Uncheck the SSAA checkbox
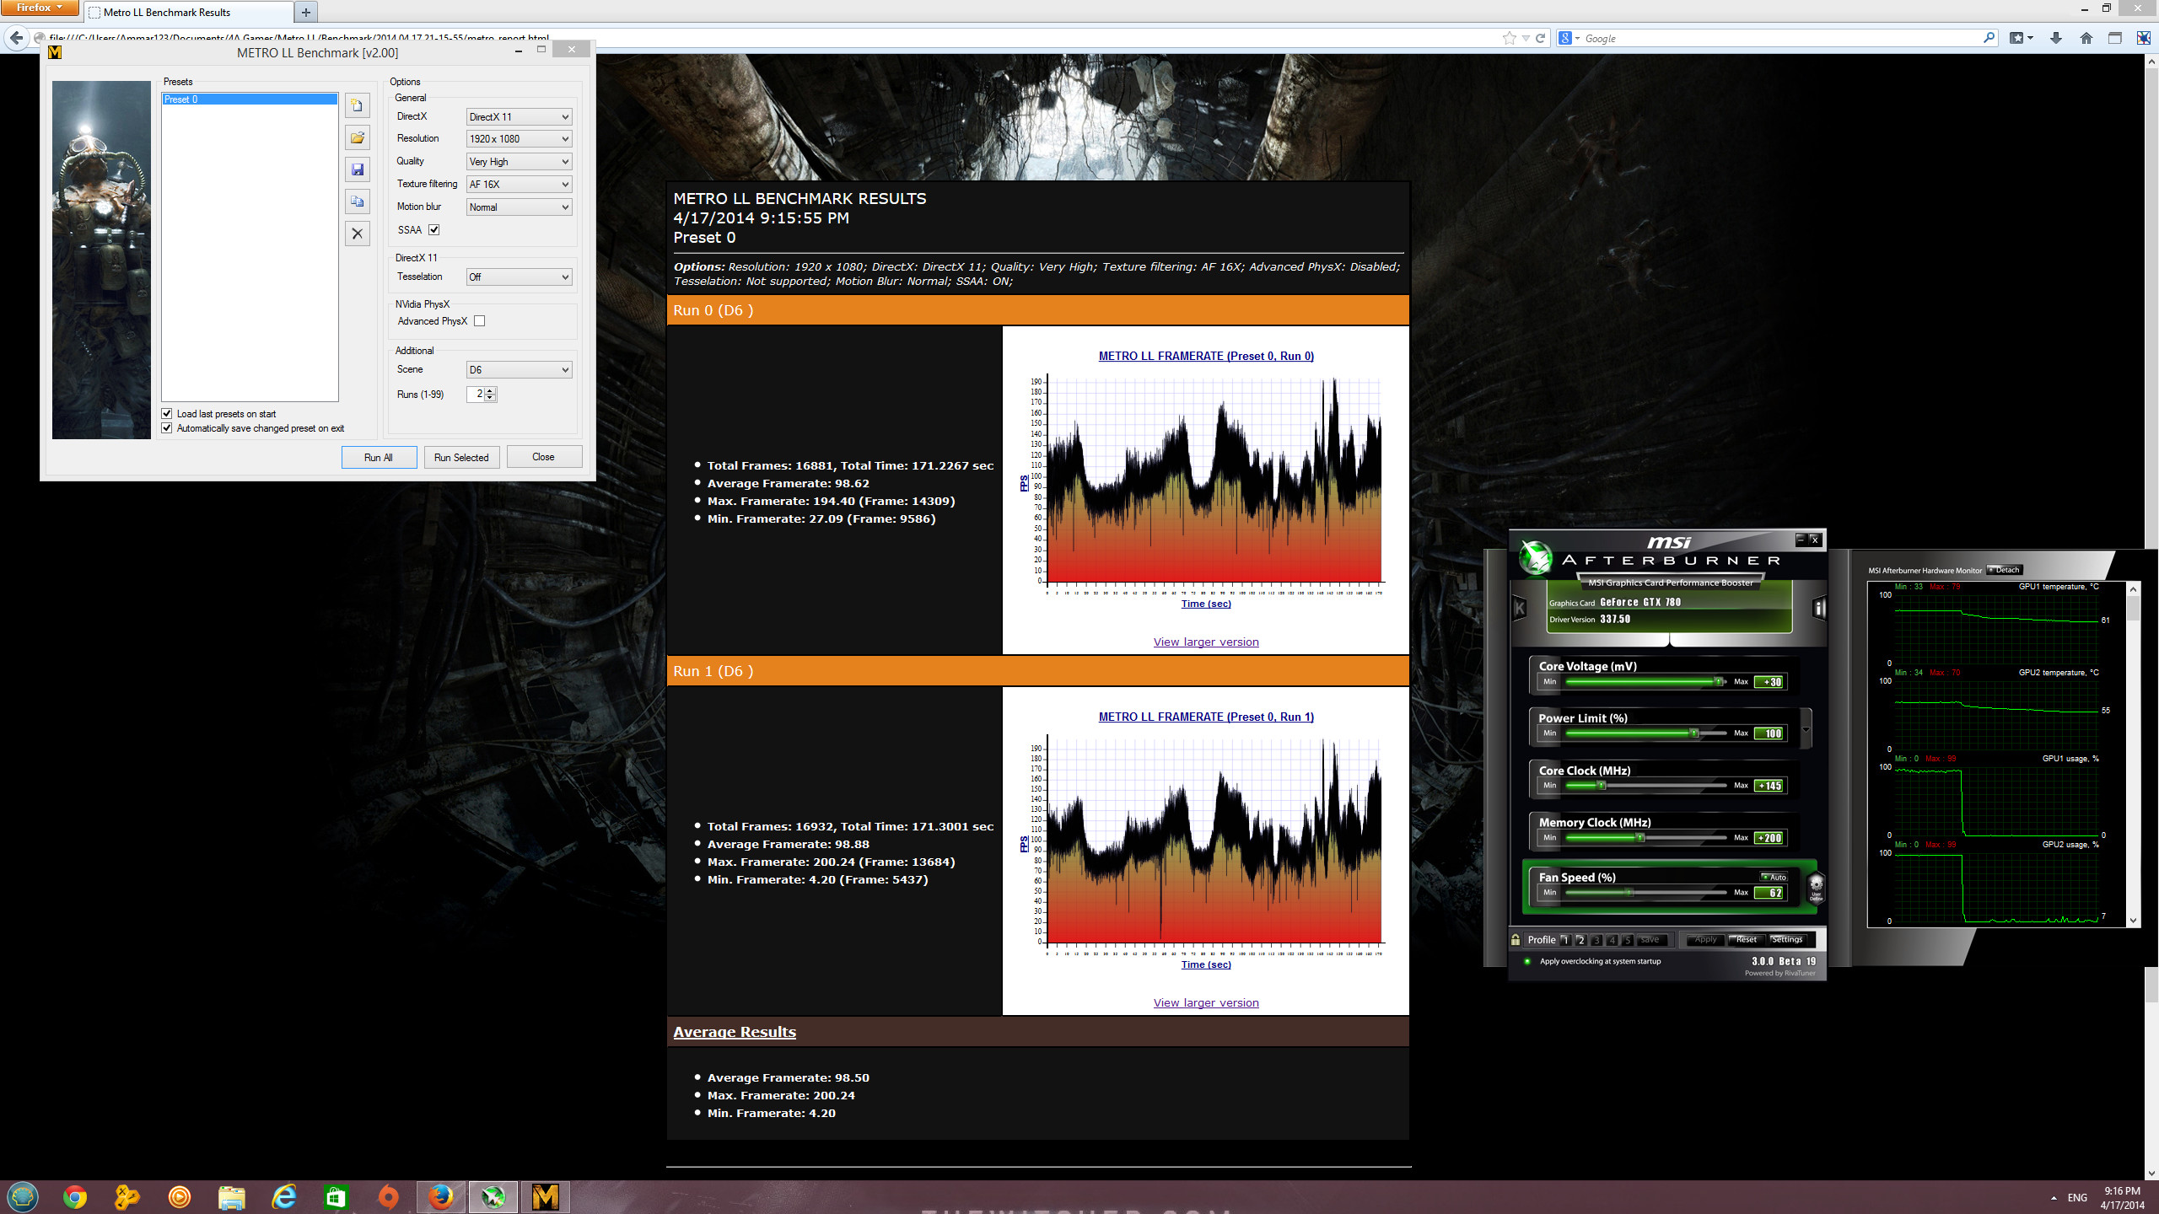This screenshot has height=1214, width=2159. tap(434, 230)
